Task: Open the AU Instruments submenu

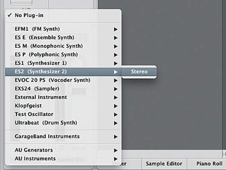Action: pos(63,158)
